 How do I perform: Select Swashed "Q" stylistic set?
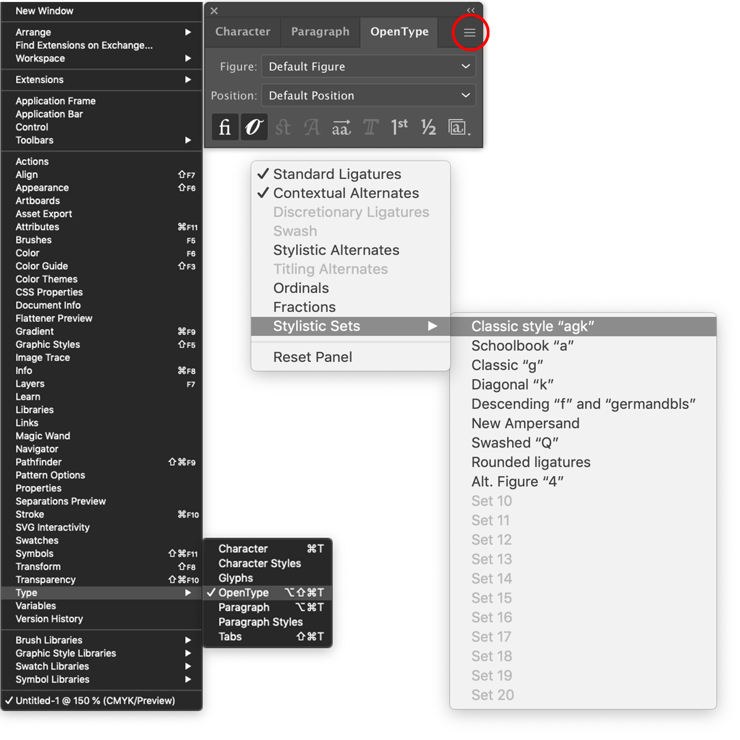(583, 443)
